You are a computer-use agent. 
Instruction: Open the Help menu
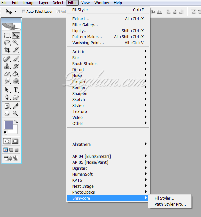coord(118,3)
